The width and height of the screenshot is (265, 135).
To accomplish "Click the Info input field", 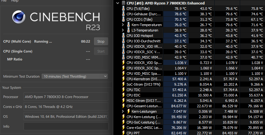I will [x=66, y=126].
